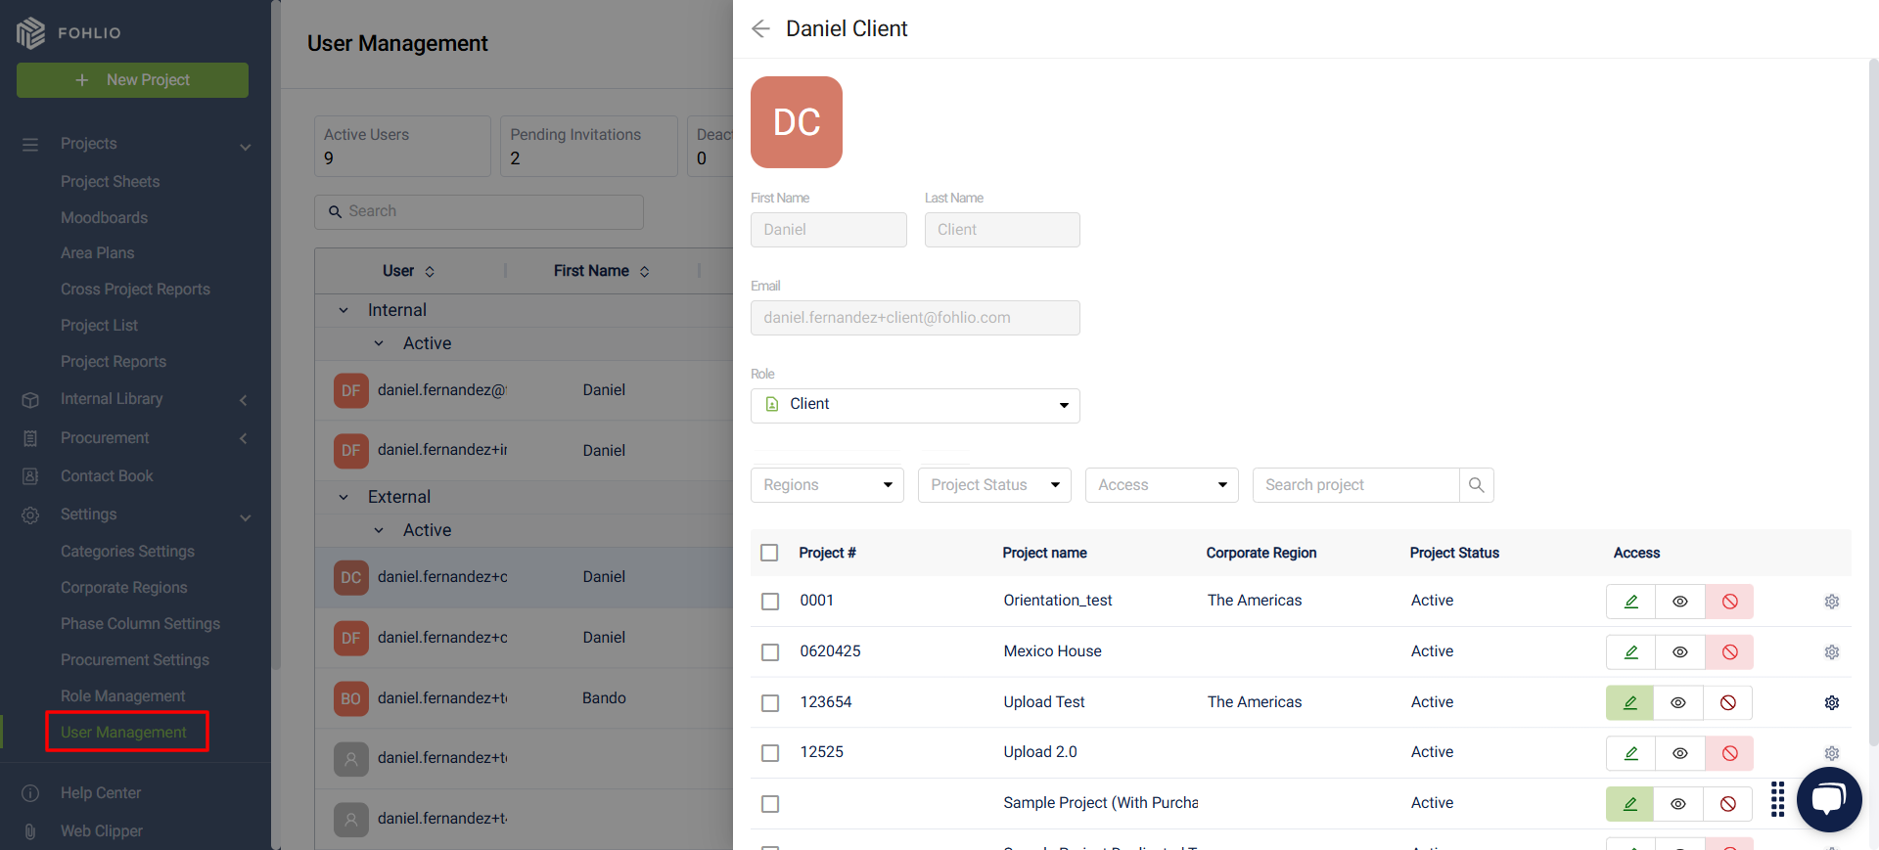Click the edit pencil for Mexico House
Viewport: 1879px width, 850px height.
point(1630,652)
